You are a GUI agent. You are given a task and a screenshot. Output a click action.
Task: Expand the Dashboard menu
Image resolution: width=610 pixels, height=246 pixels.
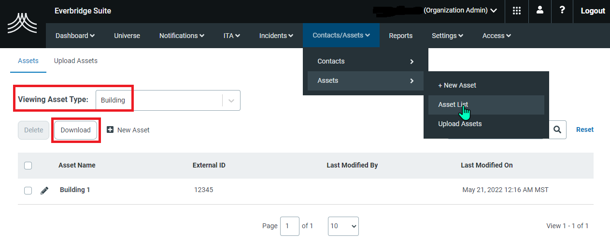(75, 36)
